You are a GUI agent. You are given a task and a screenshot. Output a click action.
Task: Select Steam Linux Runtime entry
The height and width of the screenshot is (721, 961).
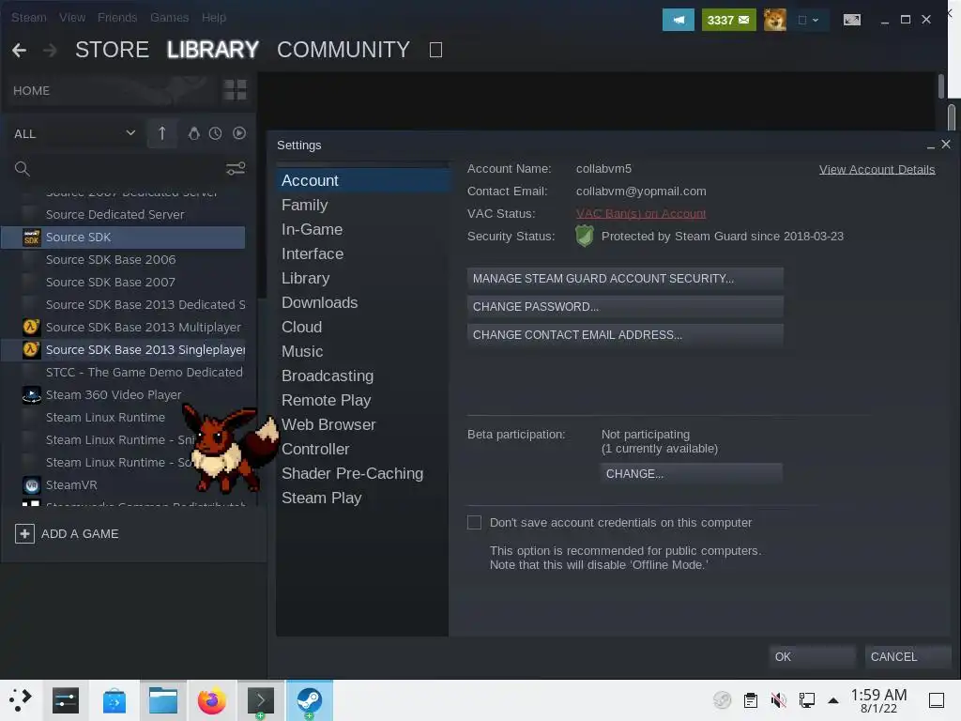click(105, 418)
